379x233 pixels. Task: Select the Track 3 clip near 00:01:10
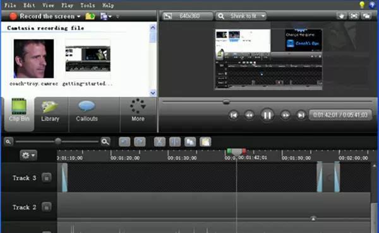click(64, 178)
